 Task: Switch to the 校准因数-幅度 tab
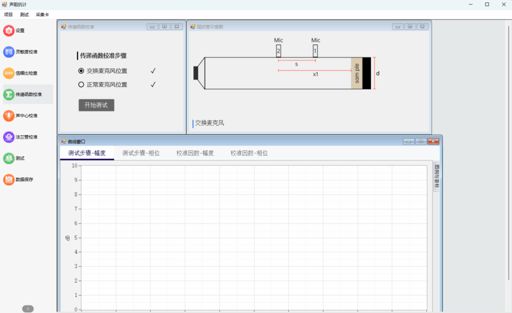point(195,153)
